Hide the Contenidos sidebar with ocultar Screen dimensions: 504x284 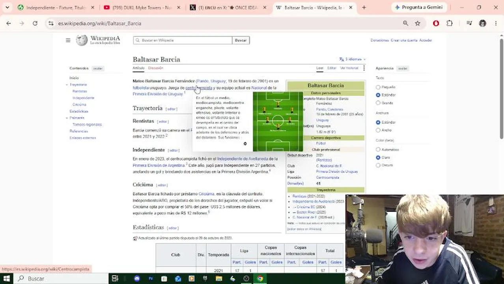coord(97,69)
